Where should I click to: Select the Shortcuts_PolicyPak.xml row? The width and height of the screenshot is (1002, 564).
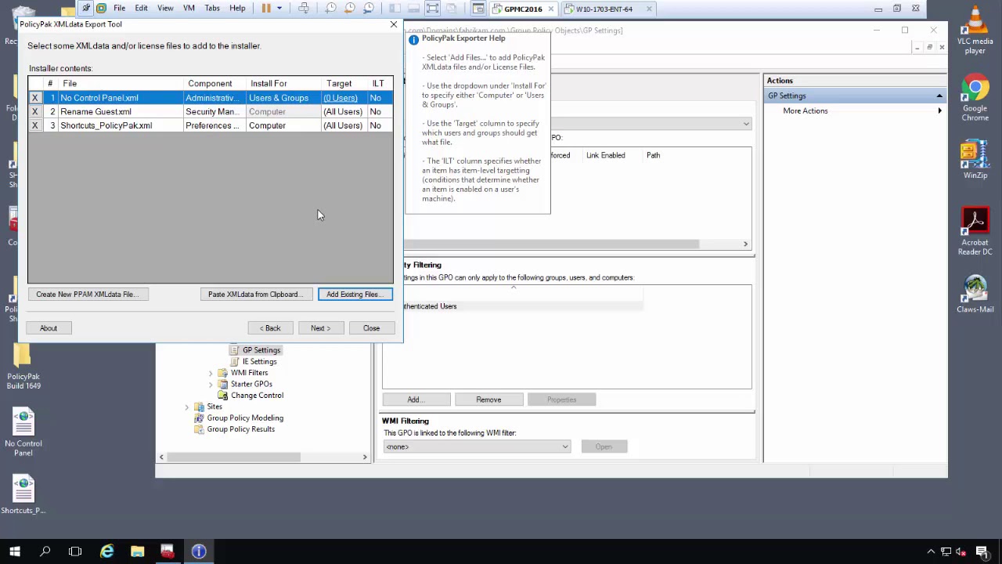point(211,125)
